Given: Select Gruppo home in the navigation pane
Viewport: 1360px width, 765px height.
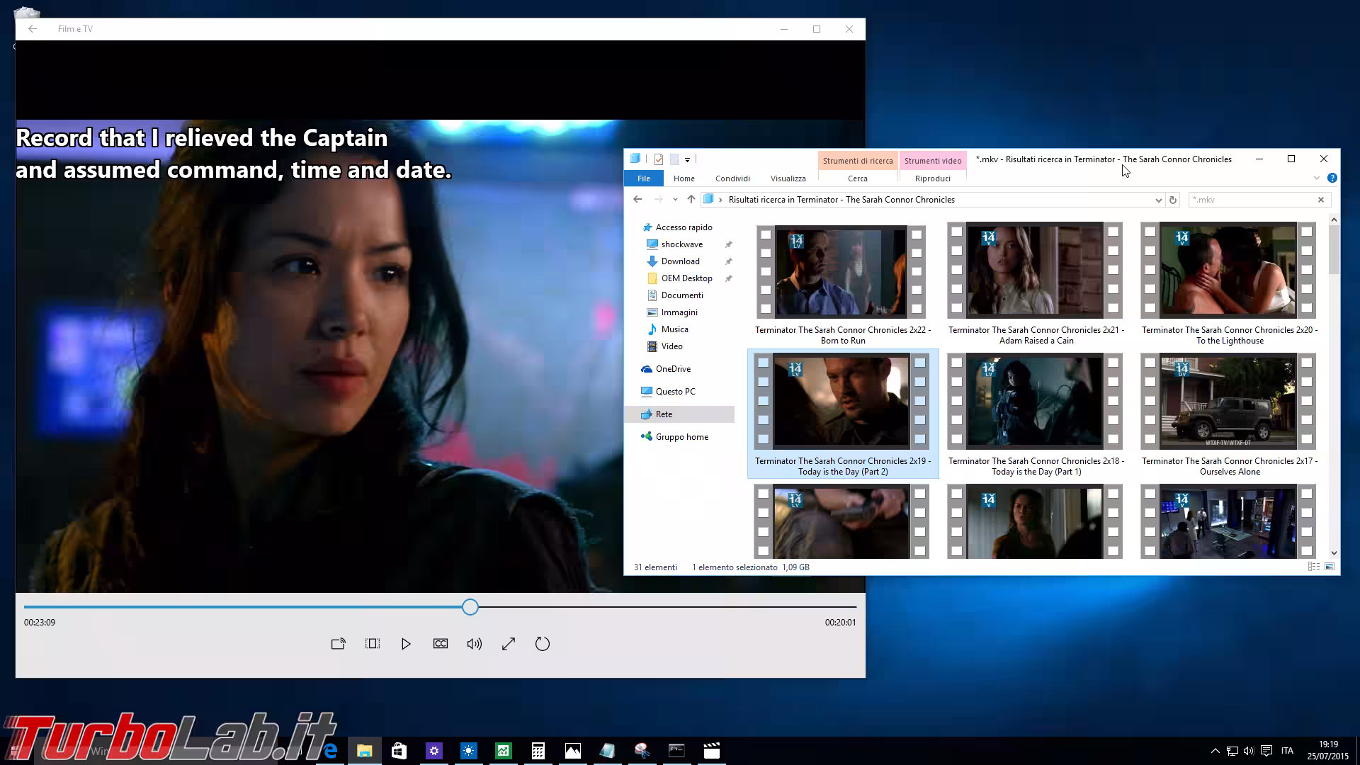Looking at the screenshot, I should pyautogui.click(x=682, y=436).
